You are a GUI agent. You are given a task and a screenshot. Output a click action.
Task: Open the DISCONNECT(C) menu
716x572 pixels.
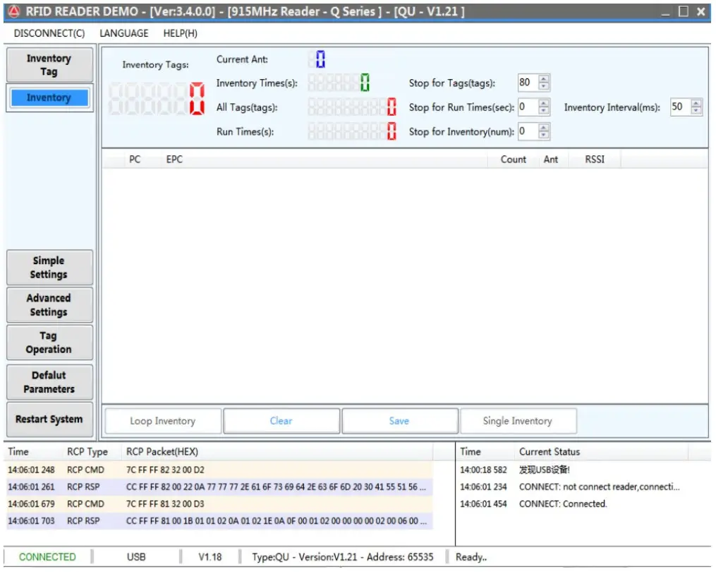click(x=49, y=33)
